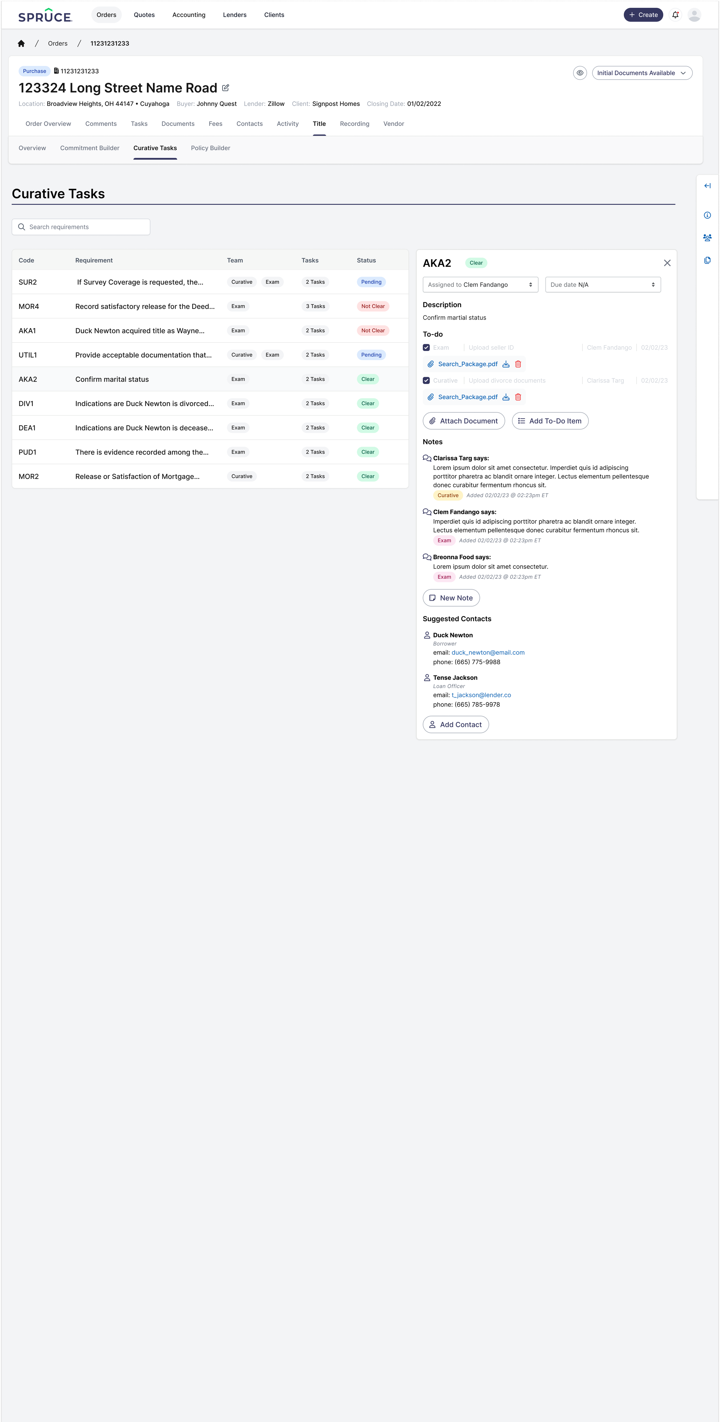This screenshot has width=720, height=1422.
Task: Click the notification bell icon
Action: (675, 15)
